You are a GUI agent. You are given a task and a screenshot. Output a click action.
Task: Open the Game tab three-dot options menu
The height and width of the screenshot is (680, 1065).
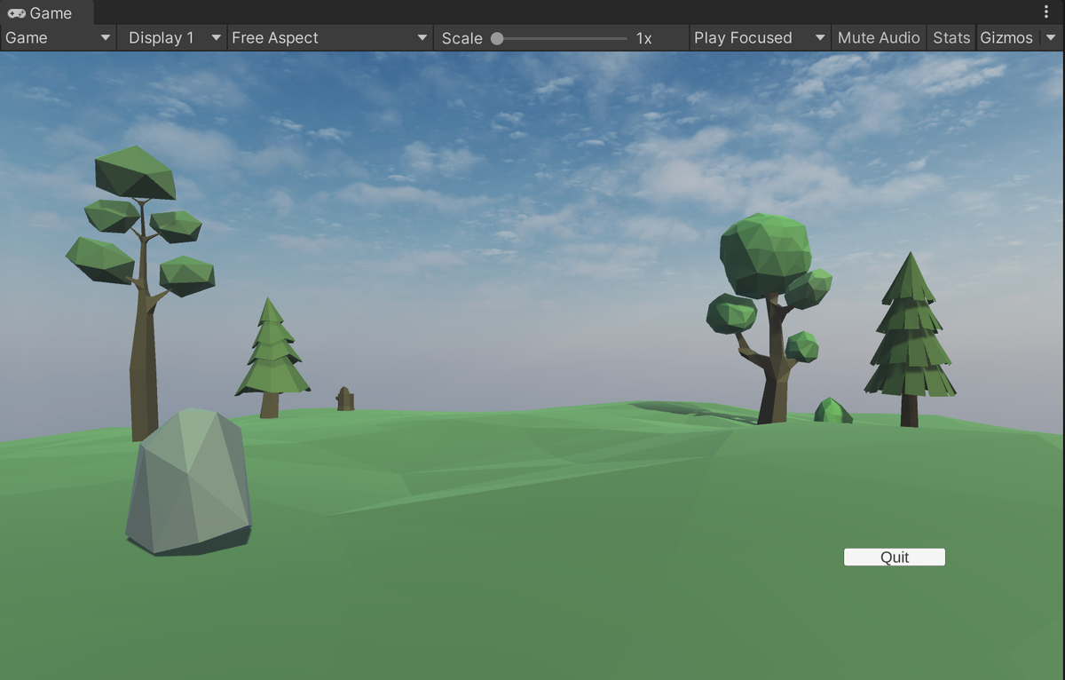click(1047, 12)
